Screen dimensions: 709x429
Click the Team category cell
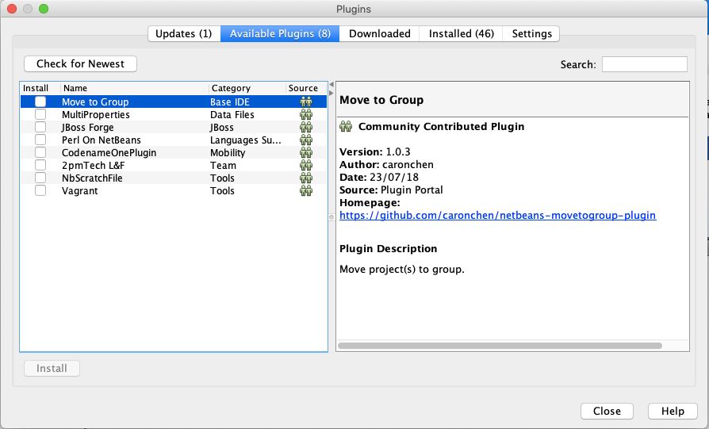tap(223, 166)
